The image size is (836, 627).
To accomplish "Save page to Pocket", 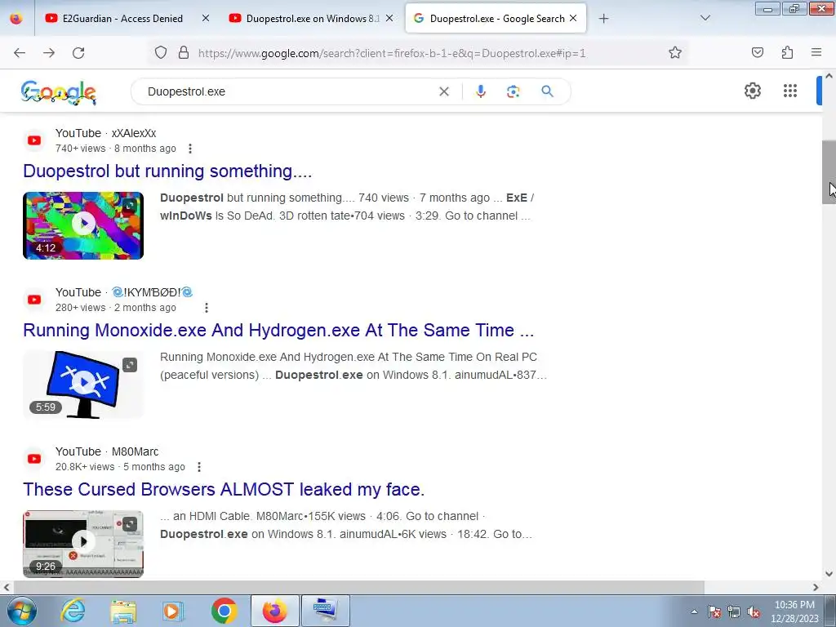I will [758, 53].
